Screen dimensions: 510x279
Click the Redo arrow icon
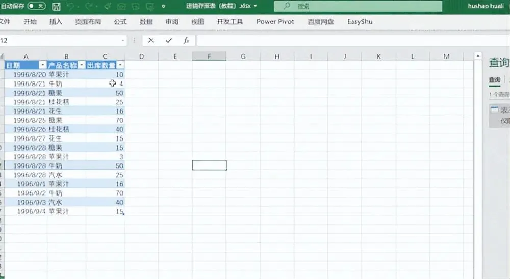point(88,6)
